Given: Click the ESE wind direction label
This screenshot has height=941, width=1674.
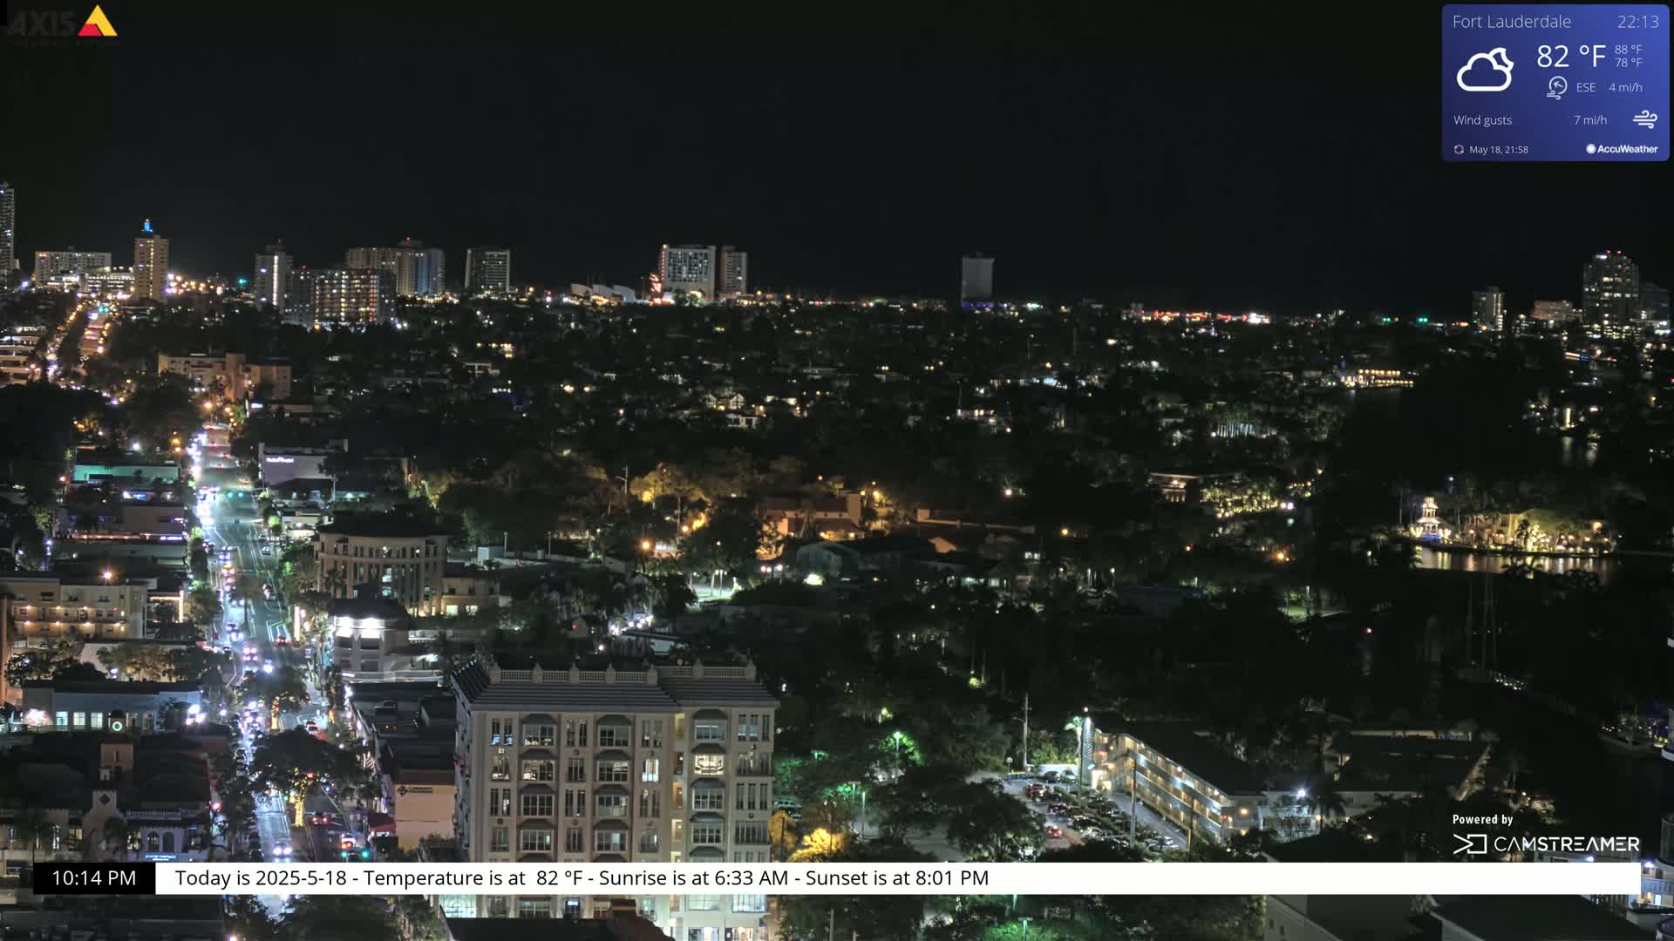Looking at the screenshot, I should point(1586,87).
